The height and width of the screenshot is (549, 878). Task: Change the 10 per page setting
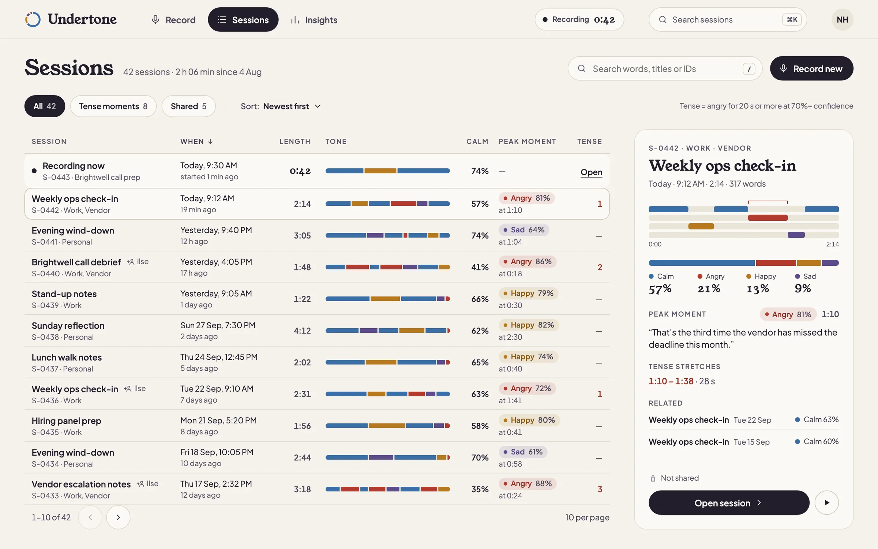tap(587, 518)
